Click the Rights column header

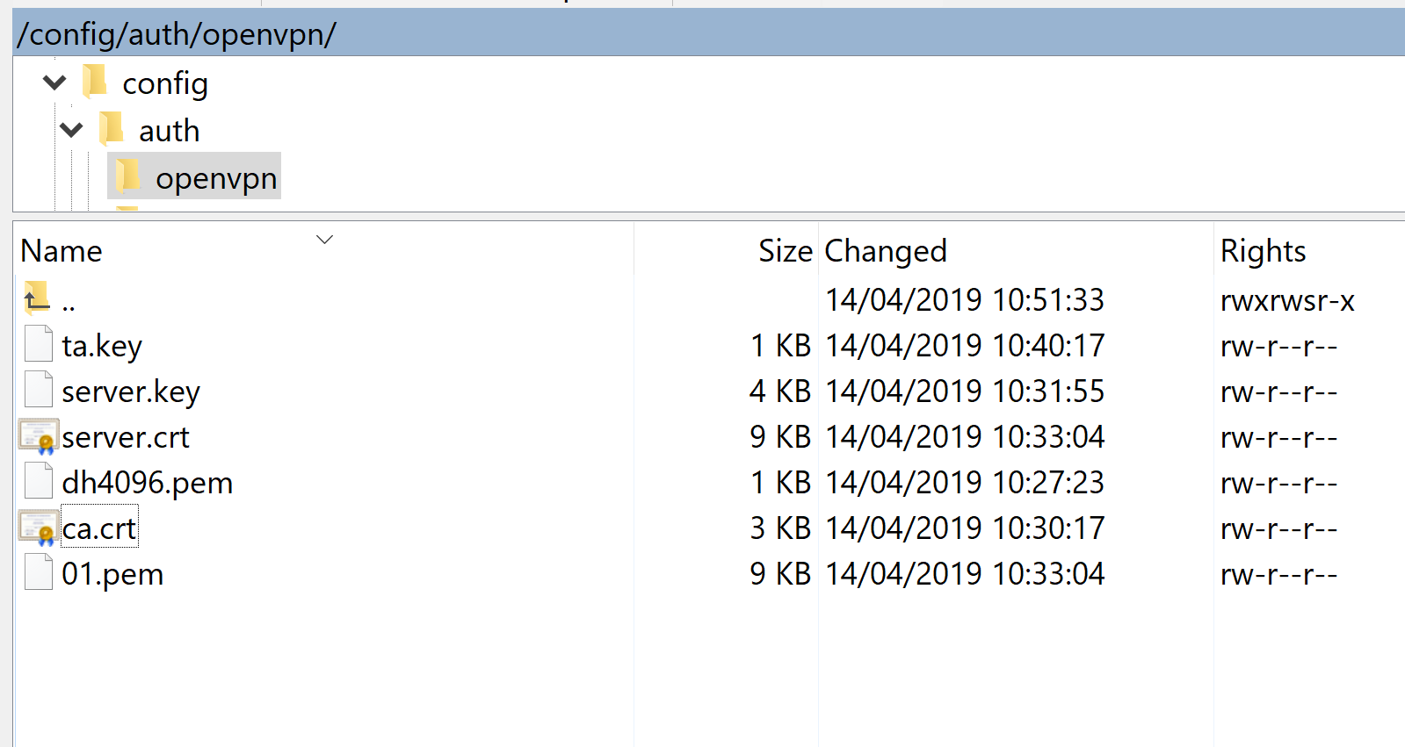[x=1263, y=251]
